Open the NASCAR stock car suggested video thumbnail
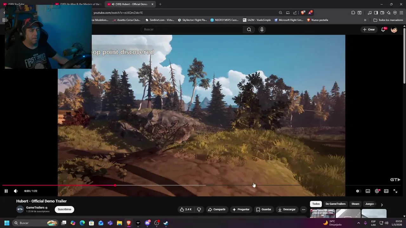Image resolution: width=406 pixels, height=228 pixels. [x=322, y=213]
